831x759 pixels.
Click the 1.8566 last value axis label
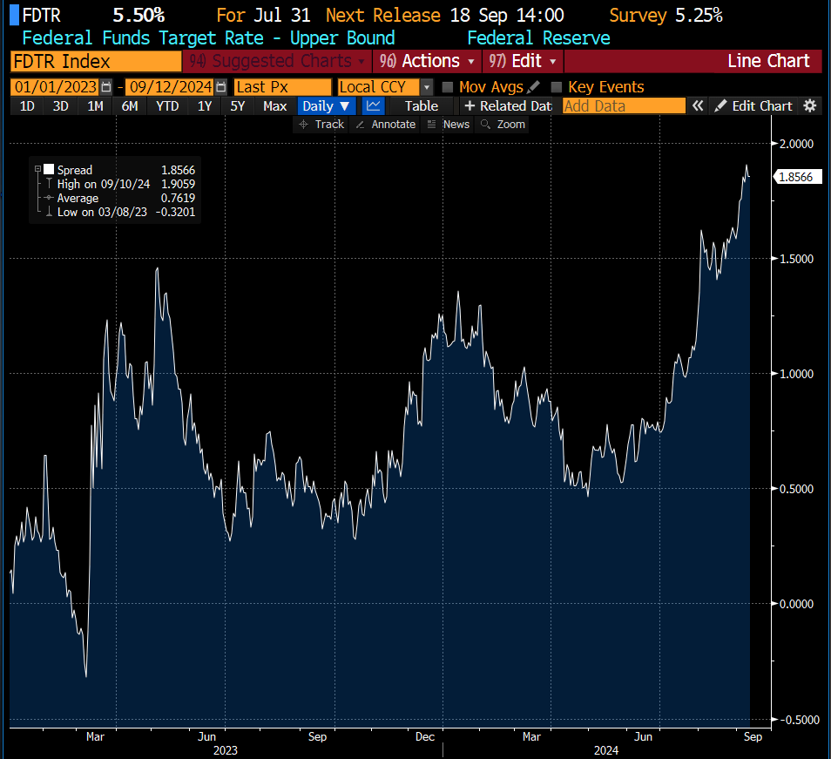tap(797, 177)
